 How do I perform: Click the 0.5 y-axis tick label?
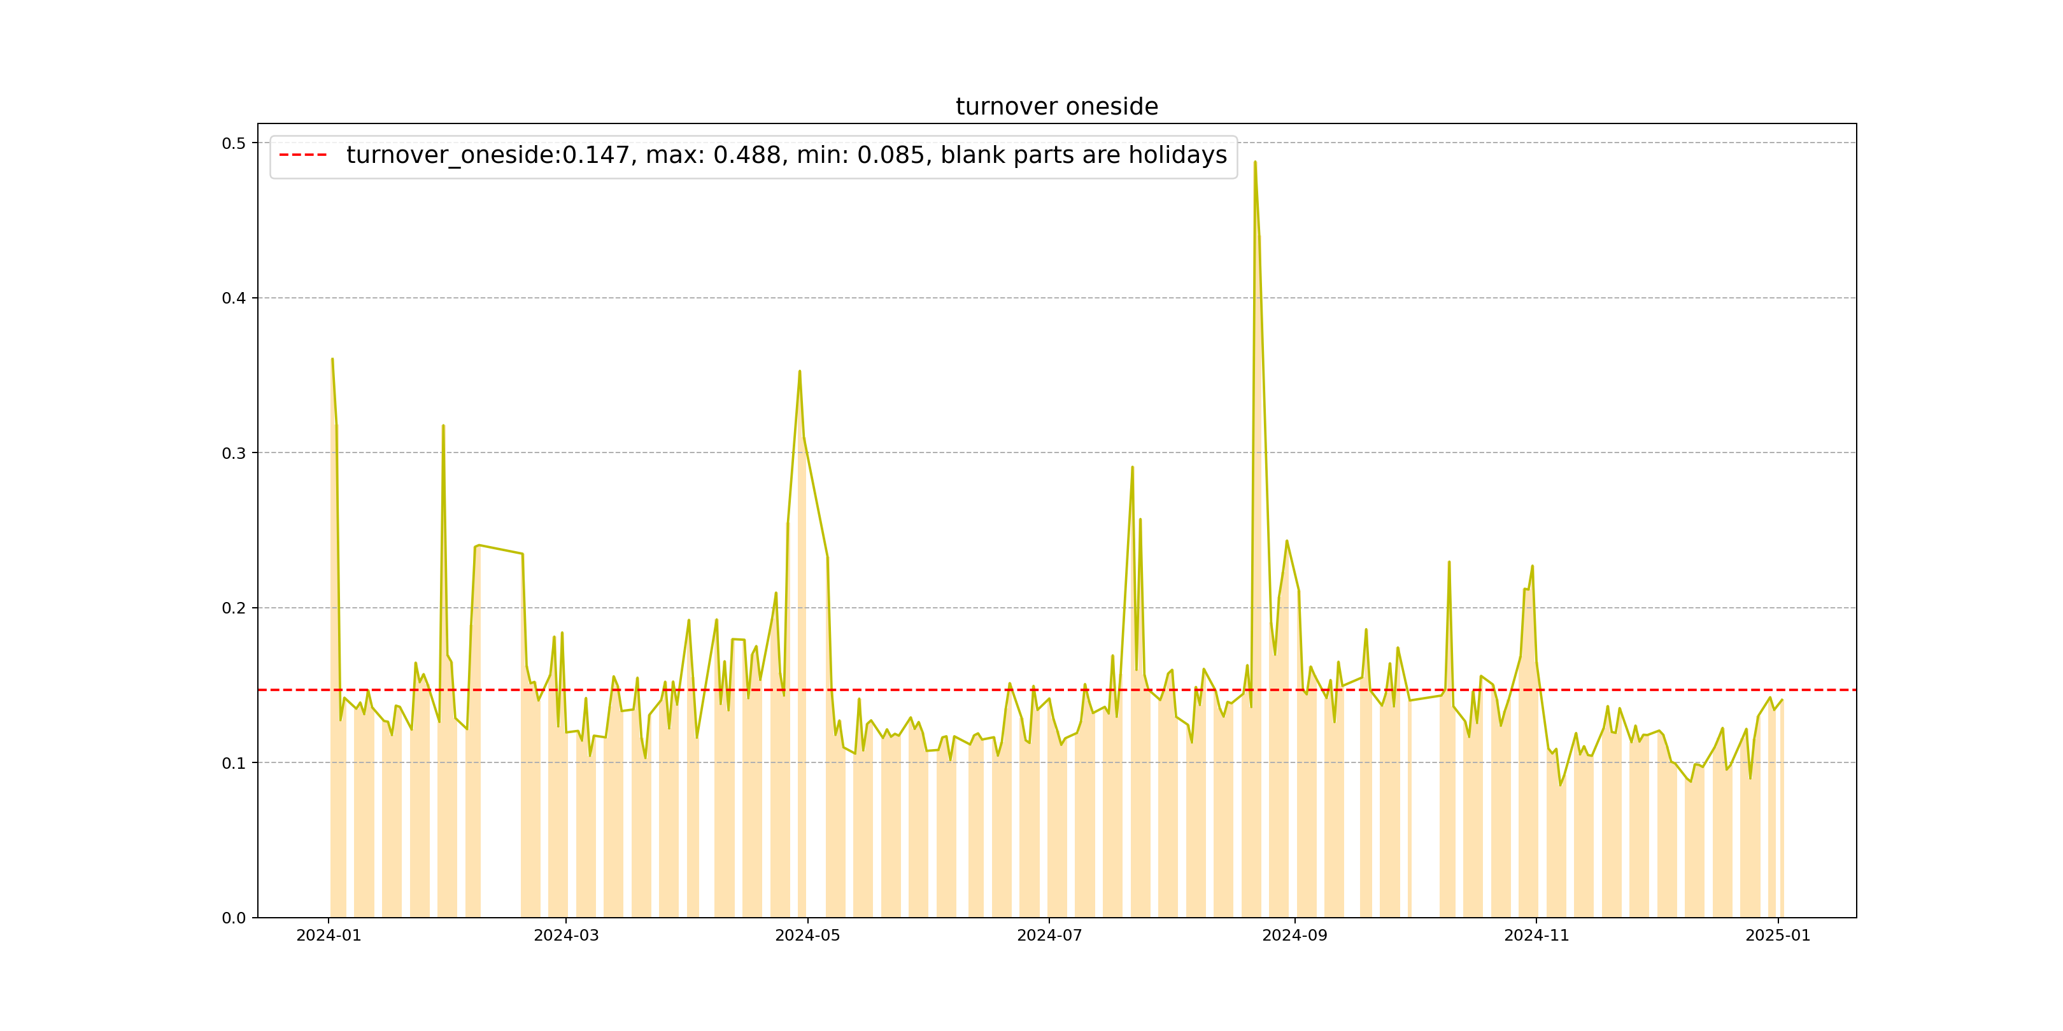234,143
